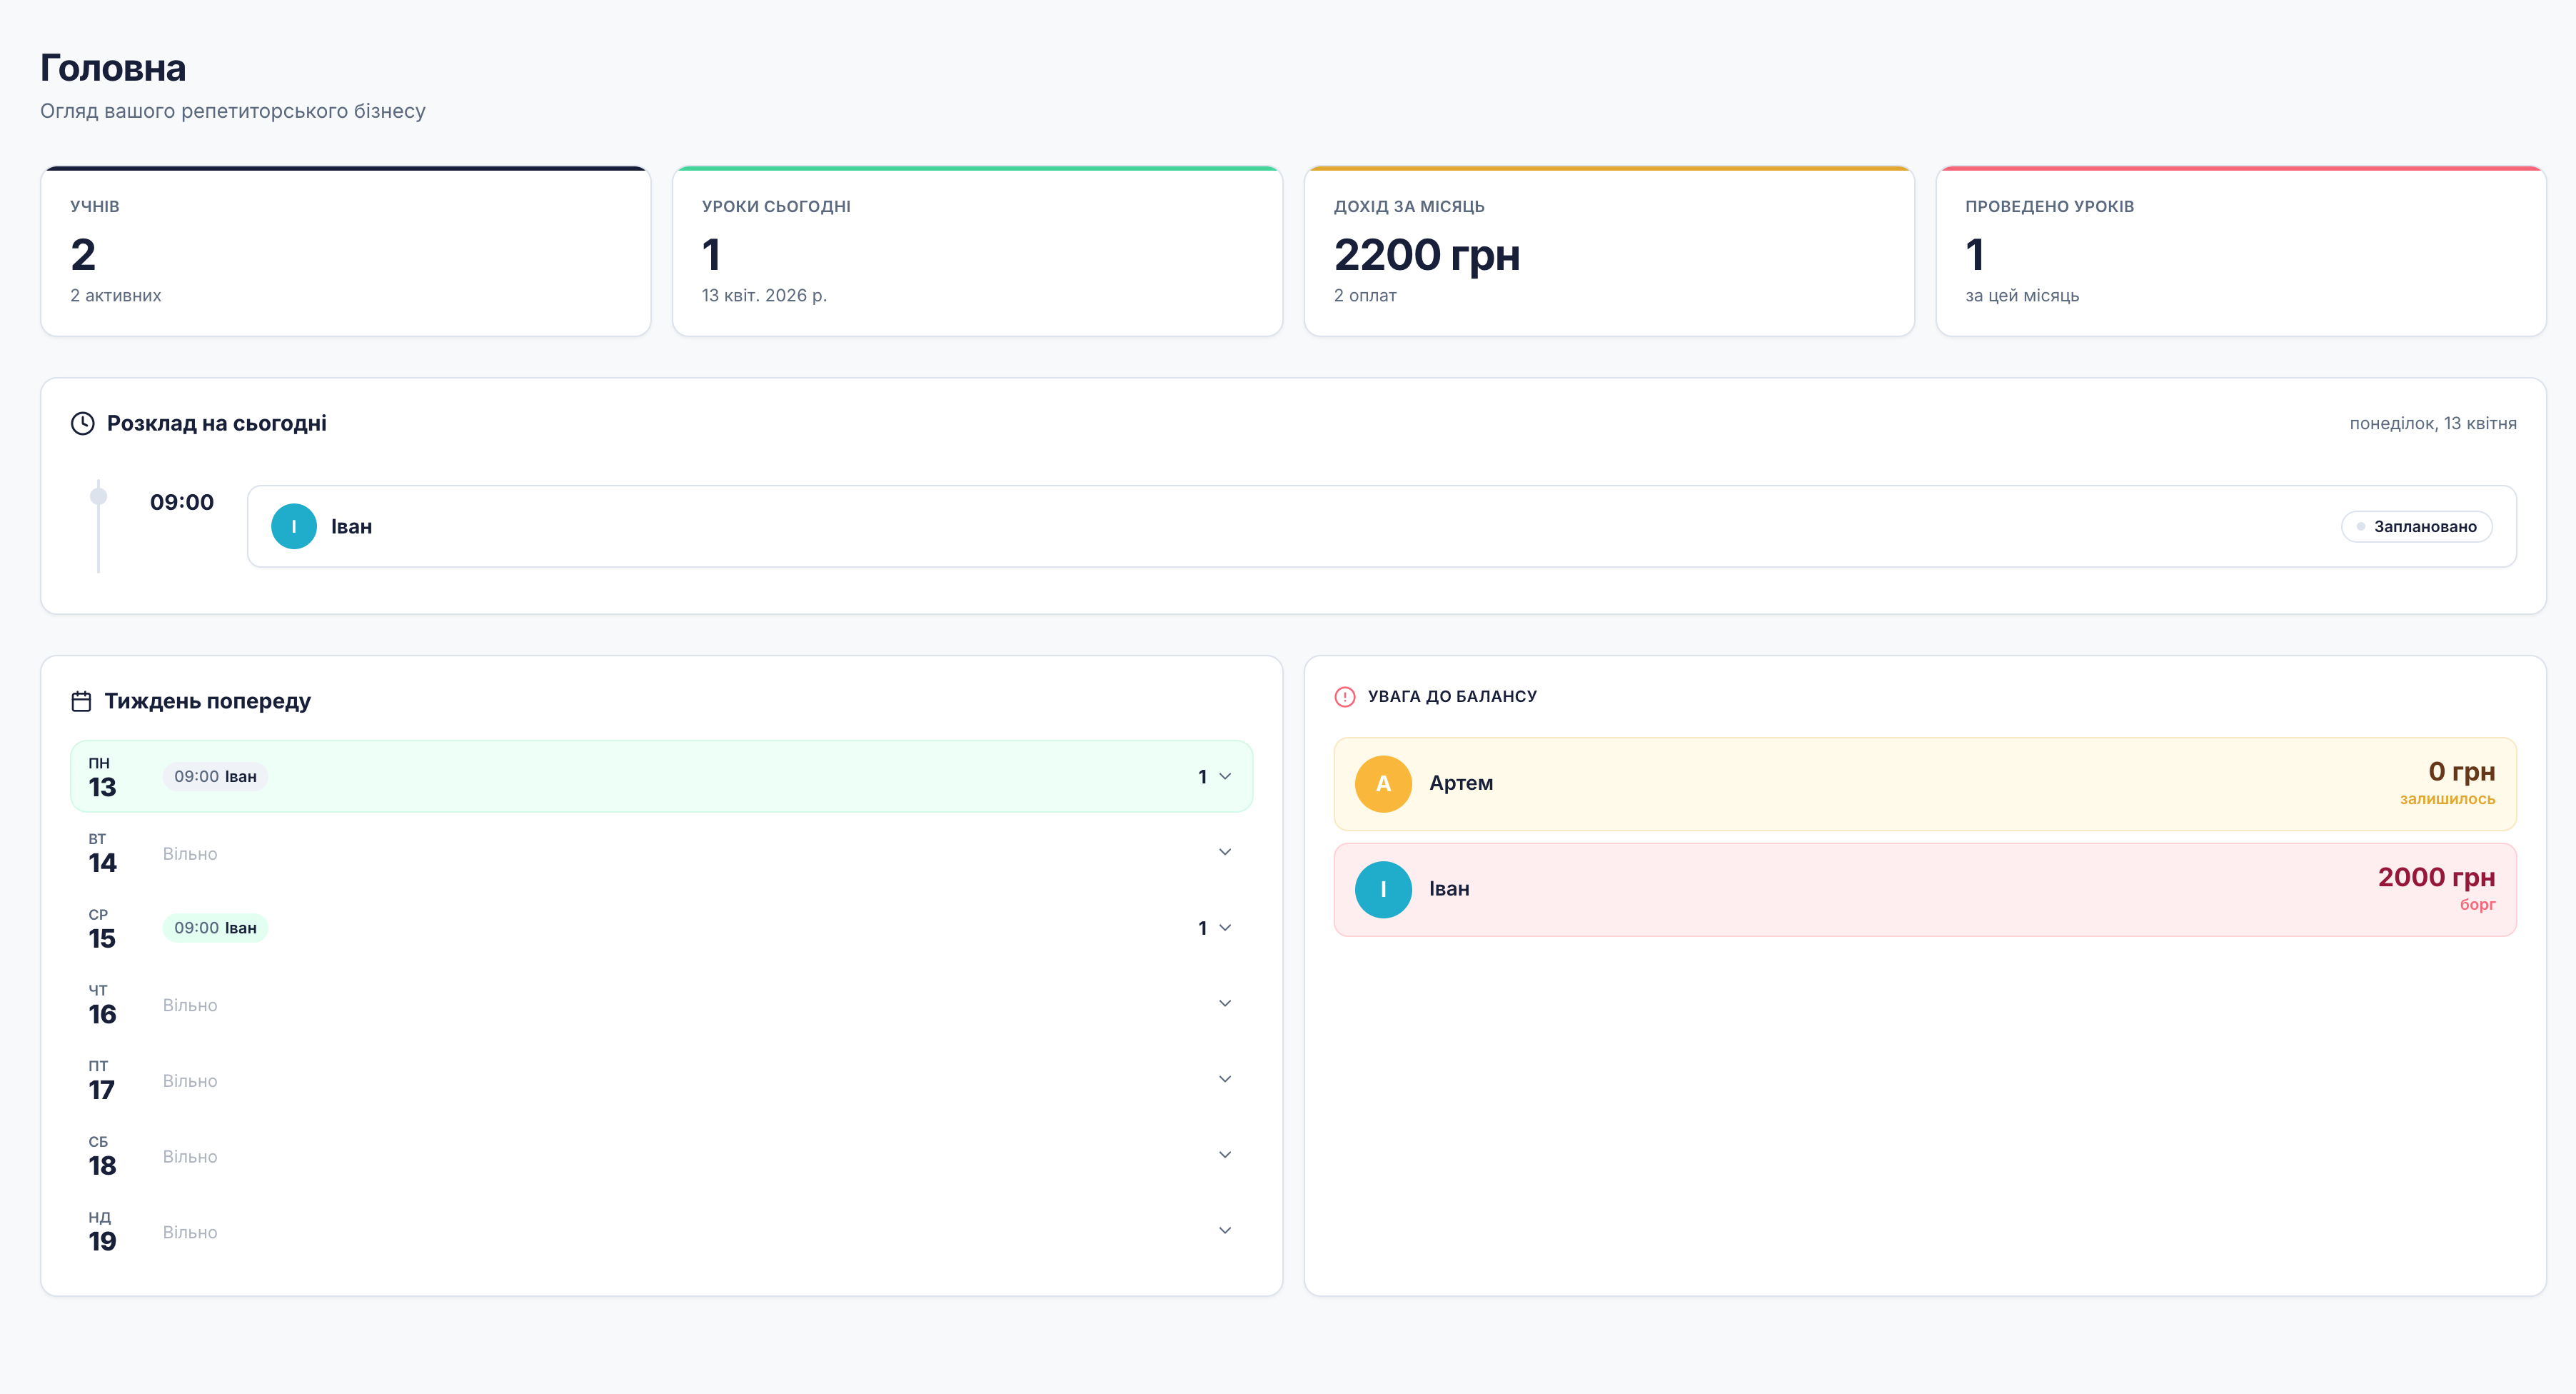Click Іван's blue avatar in balance list
2576x1394 pixels.
tap(1383, 889)
